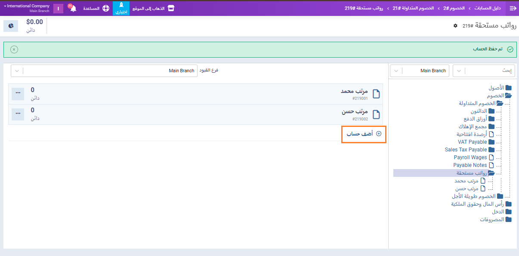Click دليل الحسابات in the breadcrumb

point(488,8)
